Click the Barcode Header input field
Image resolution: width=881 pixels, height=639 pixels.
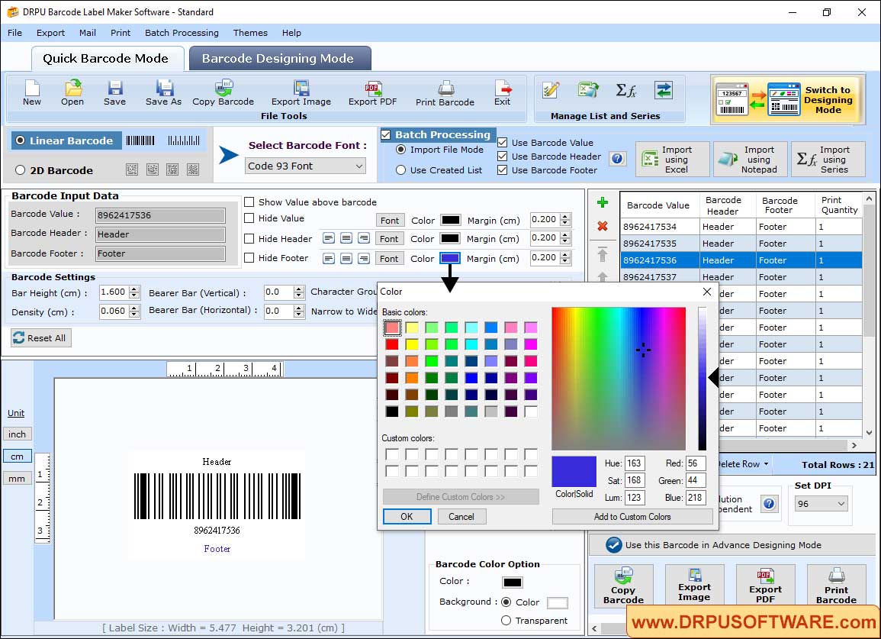click(160, 234)
